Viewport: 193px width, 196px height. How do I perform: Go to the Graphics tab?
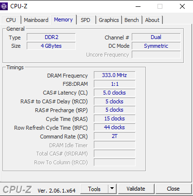109,20
